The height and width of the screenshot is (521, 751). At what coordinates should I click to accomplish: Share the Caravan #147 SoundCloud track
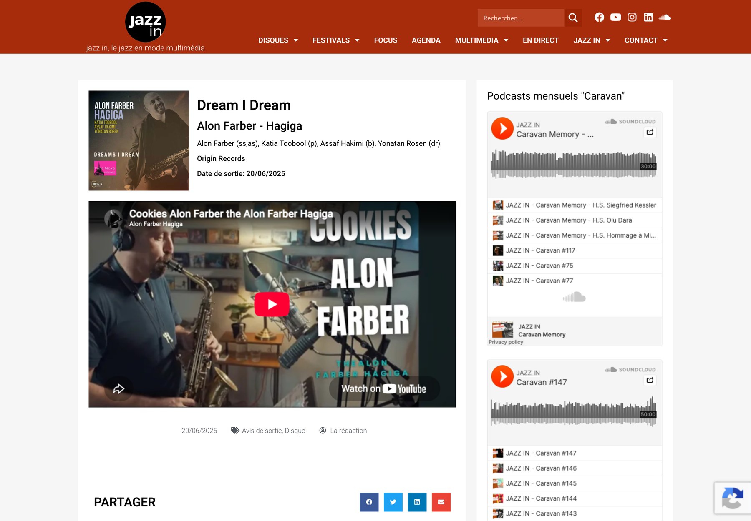[x=650, y=380]
